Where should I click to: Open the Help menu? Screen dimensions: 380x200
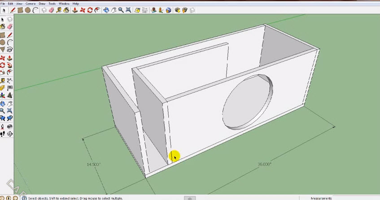pyautogui.click(x=76, y=4)
